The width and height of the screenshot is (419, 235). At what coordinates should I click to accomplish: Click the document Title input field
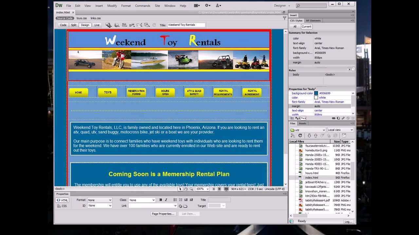click(x=186, y=25)
